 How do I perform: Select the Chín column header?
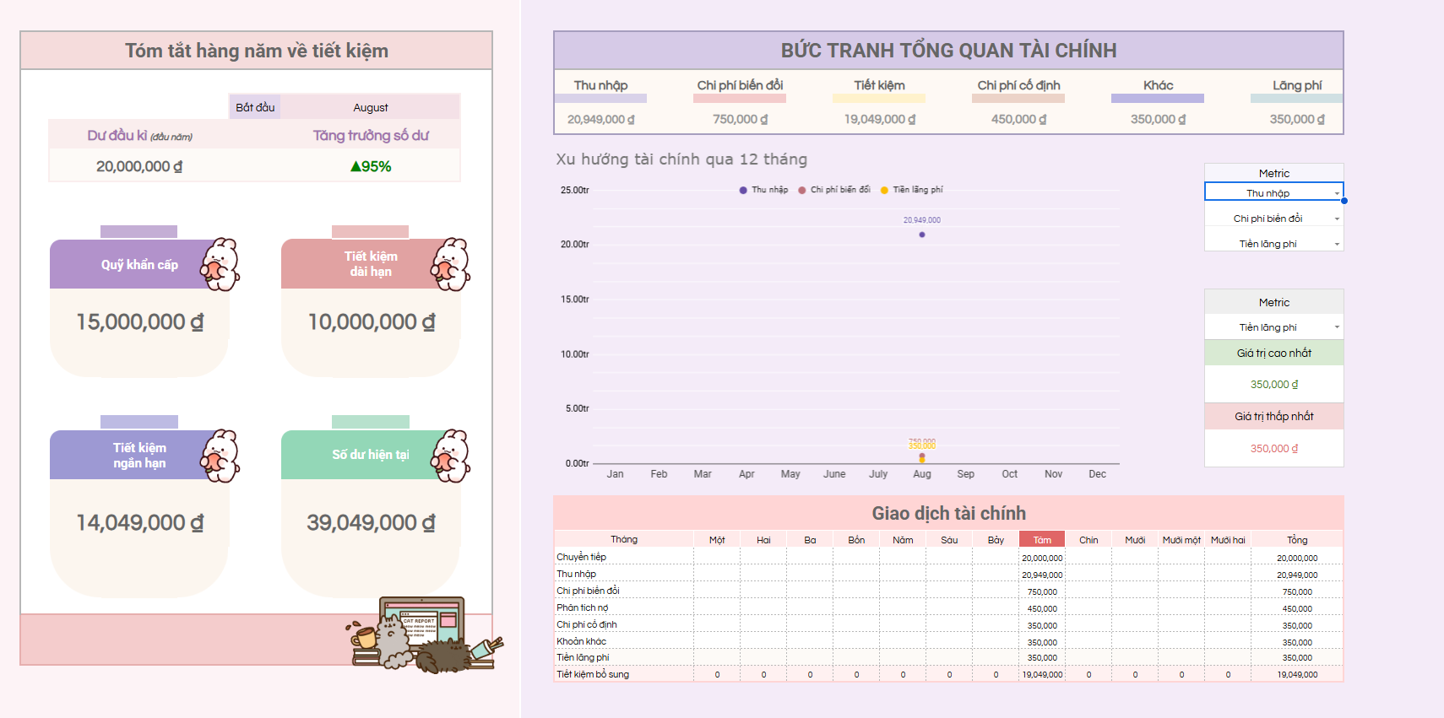click(x=1088, y=539)
